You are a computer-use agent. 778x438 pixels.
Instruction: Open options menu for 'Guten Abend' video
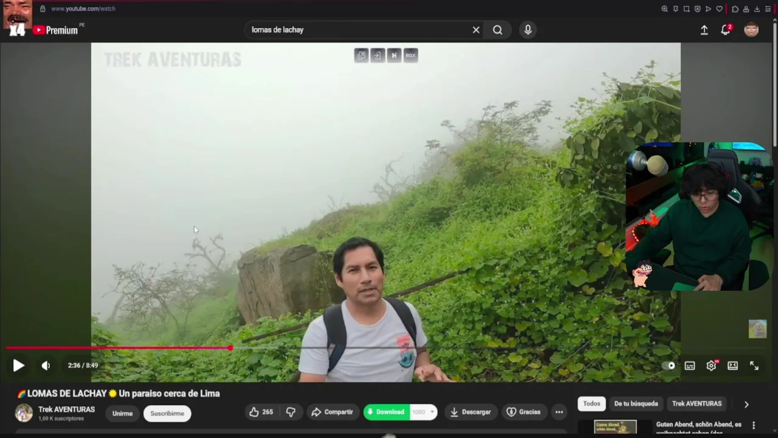pyautogui.click(x=754, y=426)
